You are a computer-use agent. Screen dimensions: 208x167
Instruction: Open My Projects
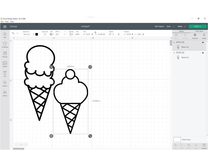(x=159, y=26)
